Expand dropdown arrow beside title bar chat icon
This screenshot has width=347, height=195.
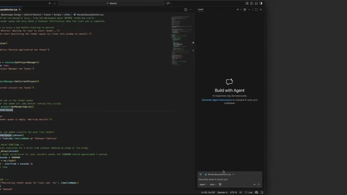pos(171,3)
